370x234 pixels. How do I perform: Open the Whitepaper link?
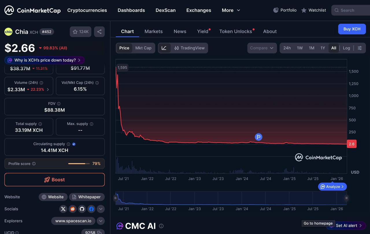point(87,197)
